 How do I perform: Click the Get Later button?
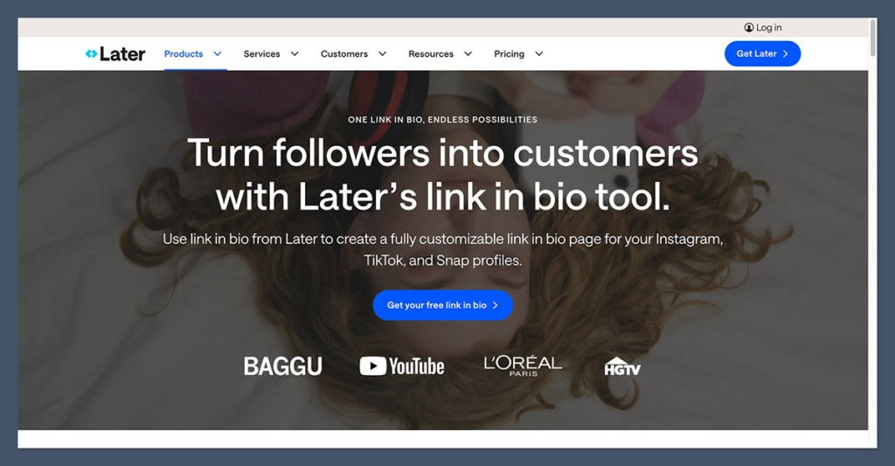[762, 53]
